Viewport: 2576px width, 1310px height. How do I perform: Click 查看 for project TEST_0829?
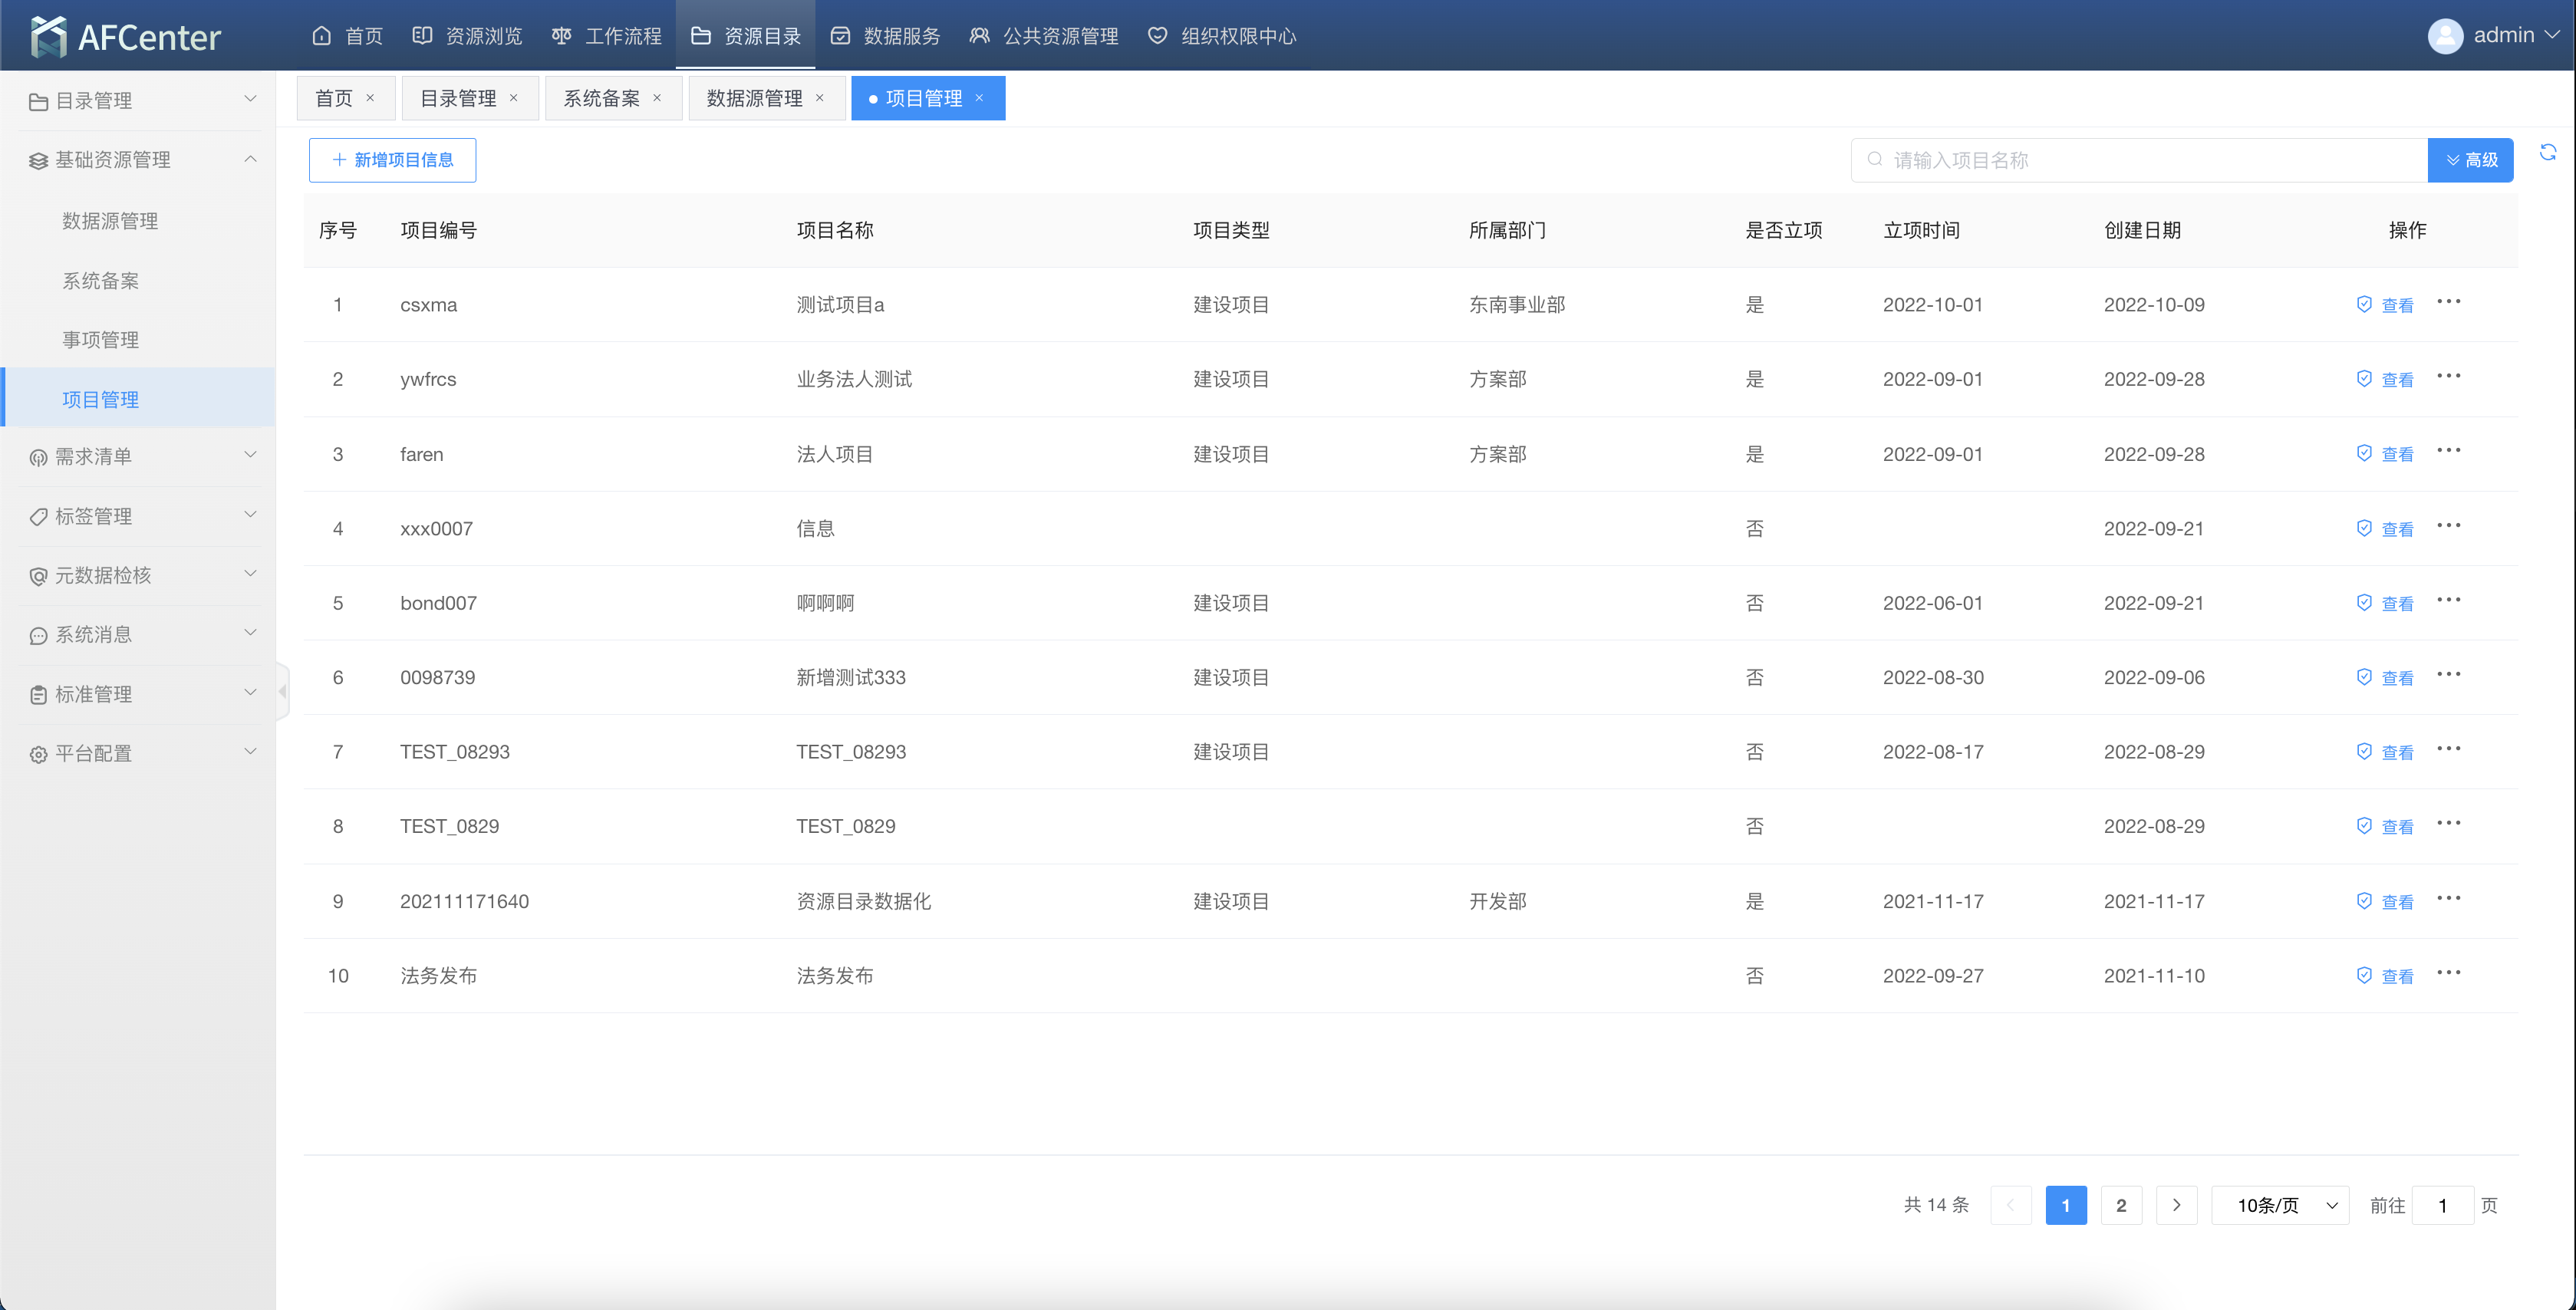[2385, 827]
